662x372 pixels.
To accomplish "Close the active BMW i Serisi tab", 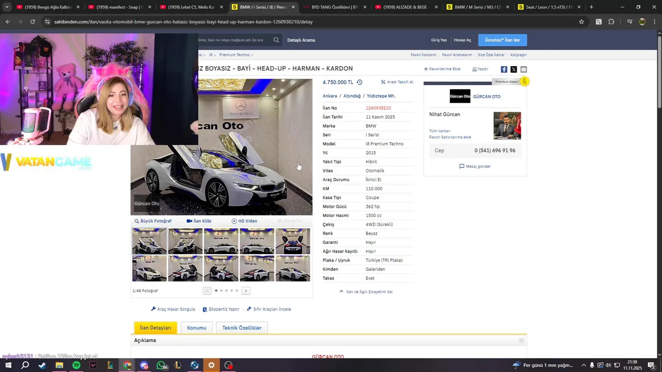I will tap(293, 7).
